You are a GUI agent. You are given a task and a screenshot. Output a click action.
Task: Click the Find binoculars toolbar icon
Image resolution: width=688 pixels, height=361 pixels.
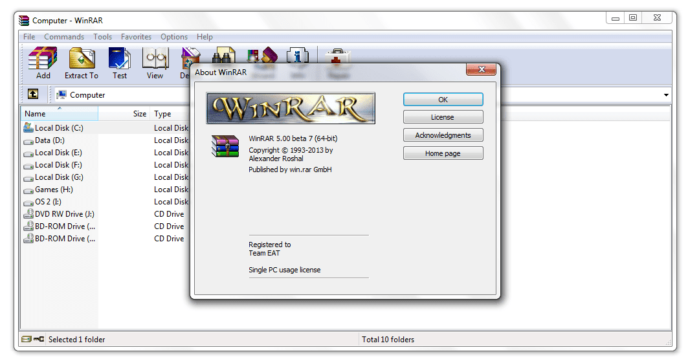coord(224,55)
